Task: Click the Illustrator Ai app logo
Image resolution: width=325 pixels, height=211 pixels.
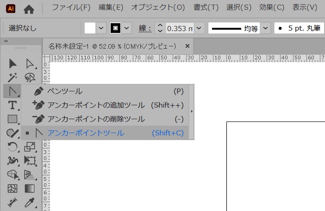Action: (x=11, y=9)
